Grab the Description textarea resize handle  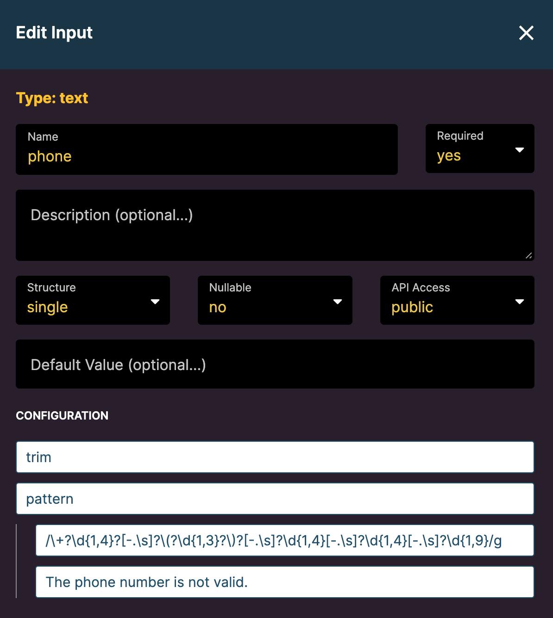tap(529, 255)
